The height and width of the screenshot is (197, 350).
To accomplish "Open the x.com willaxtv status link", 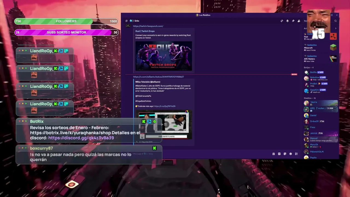I will pos(158,77).
